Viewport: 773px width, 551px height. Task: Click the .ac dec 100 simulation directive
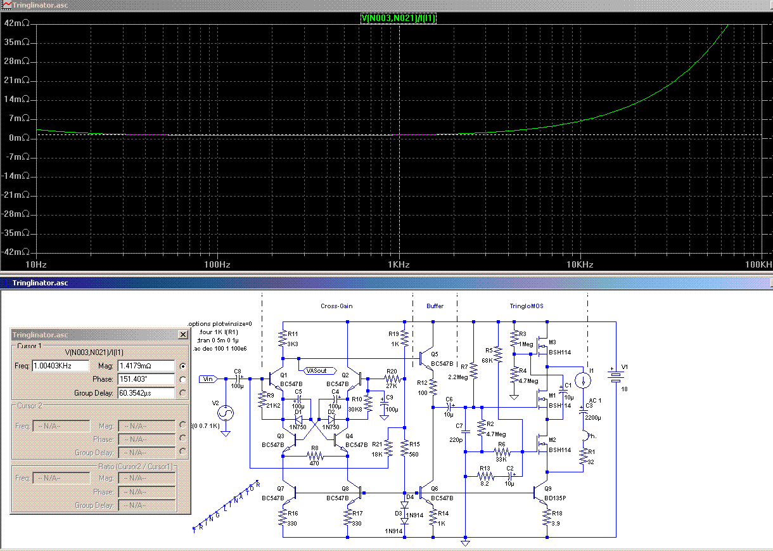click(219, 347)
